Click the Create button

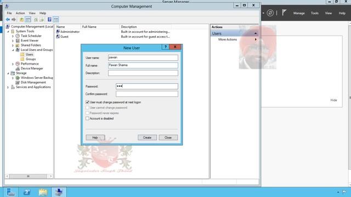pyautogui.click(x=147, y=137)
